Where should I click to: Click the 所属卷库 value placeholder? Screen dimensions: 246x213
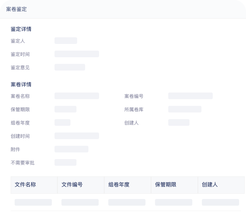[x=185, y=109]
